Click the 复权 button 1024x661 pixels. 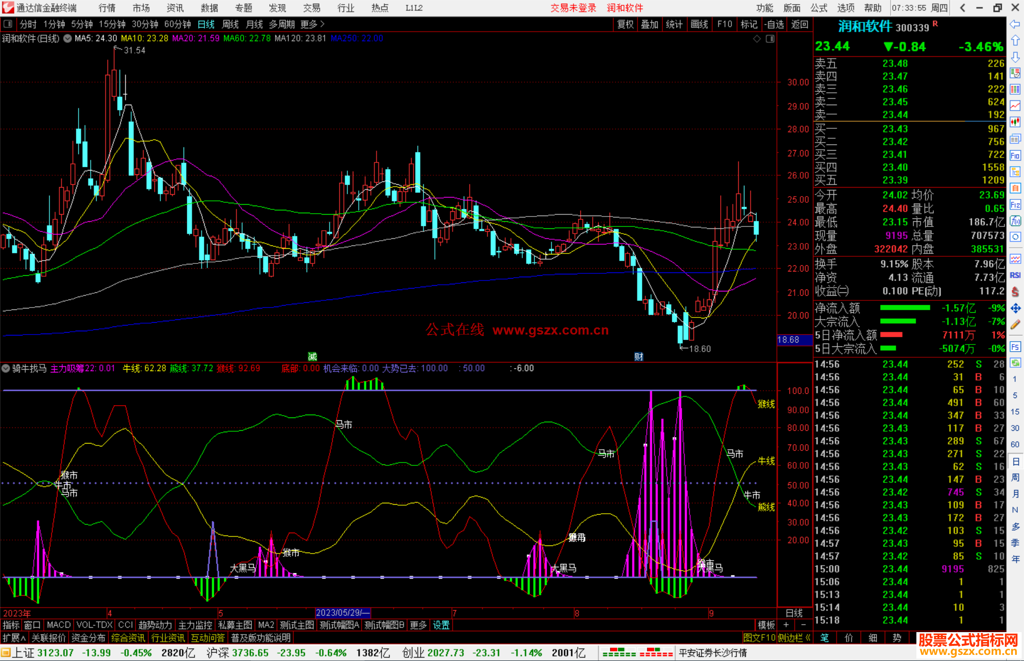625,24
